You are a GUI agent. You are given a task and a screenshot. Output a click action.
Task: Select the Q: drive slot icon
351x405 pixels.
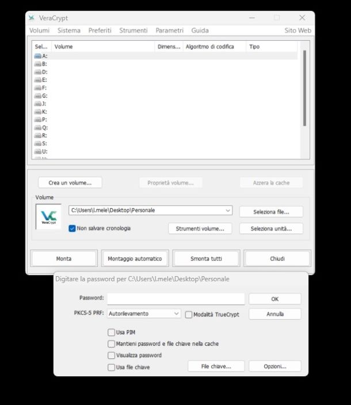[38, 128]
